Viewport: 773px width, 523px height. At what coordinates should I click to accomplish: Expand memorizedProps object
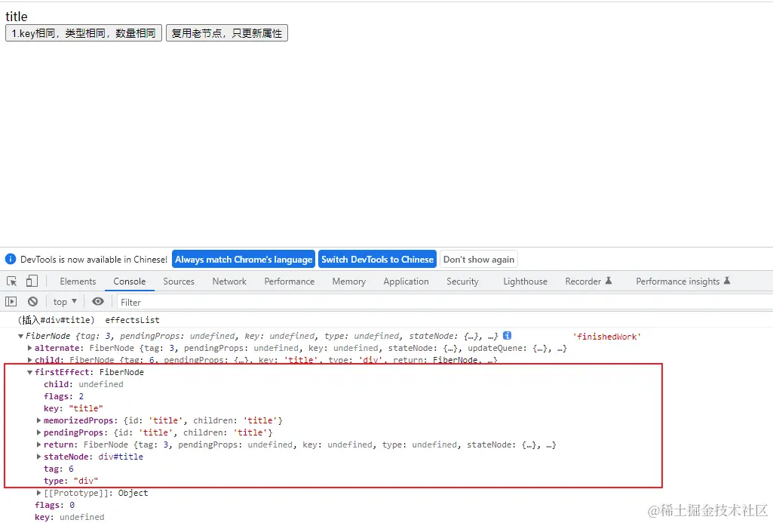[x=39, y=420]
